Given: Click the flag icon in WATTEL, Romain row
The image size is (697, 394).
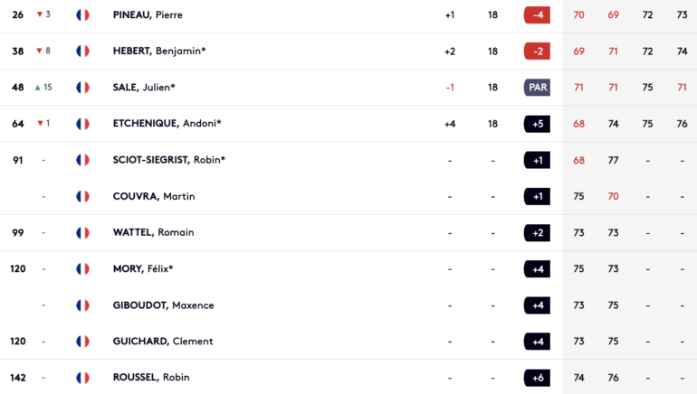Looking at the screenshot, I should [x=82, y=233].
